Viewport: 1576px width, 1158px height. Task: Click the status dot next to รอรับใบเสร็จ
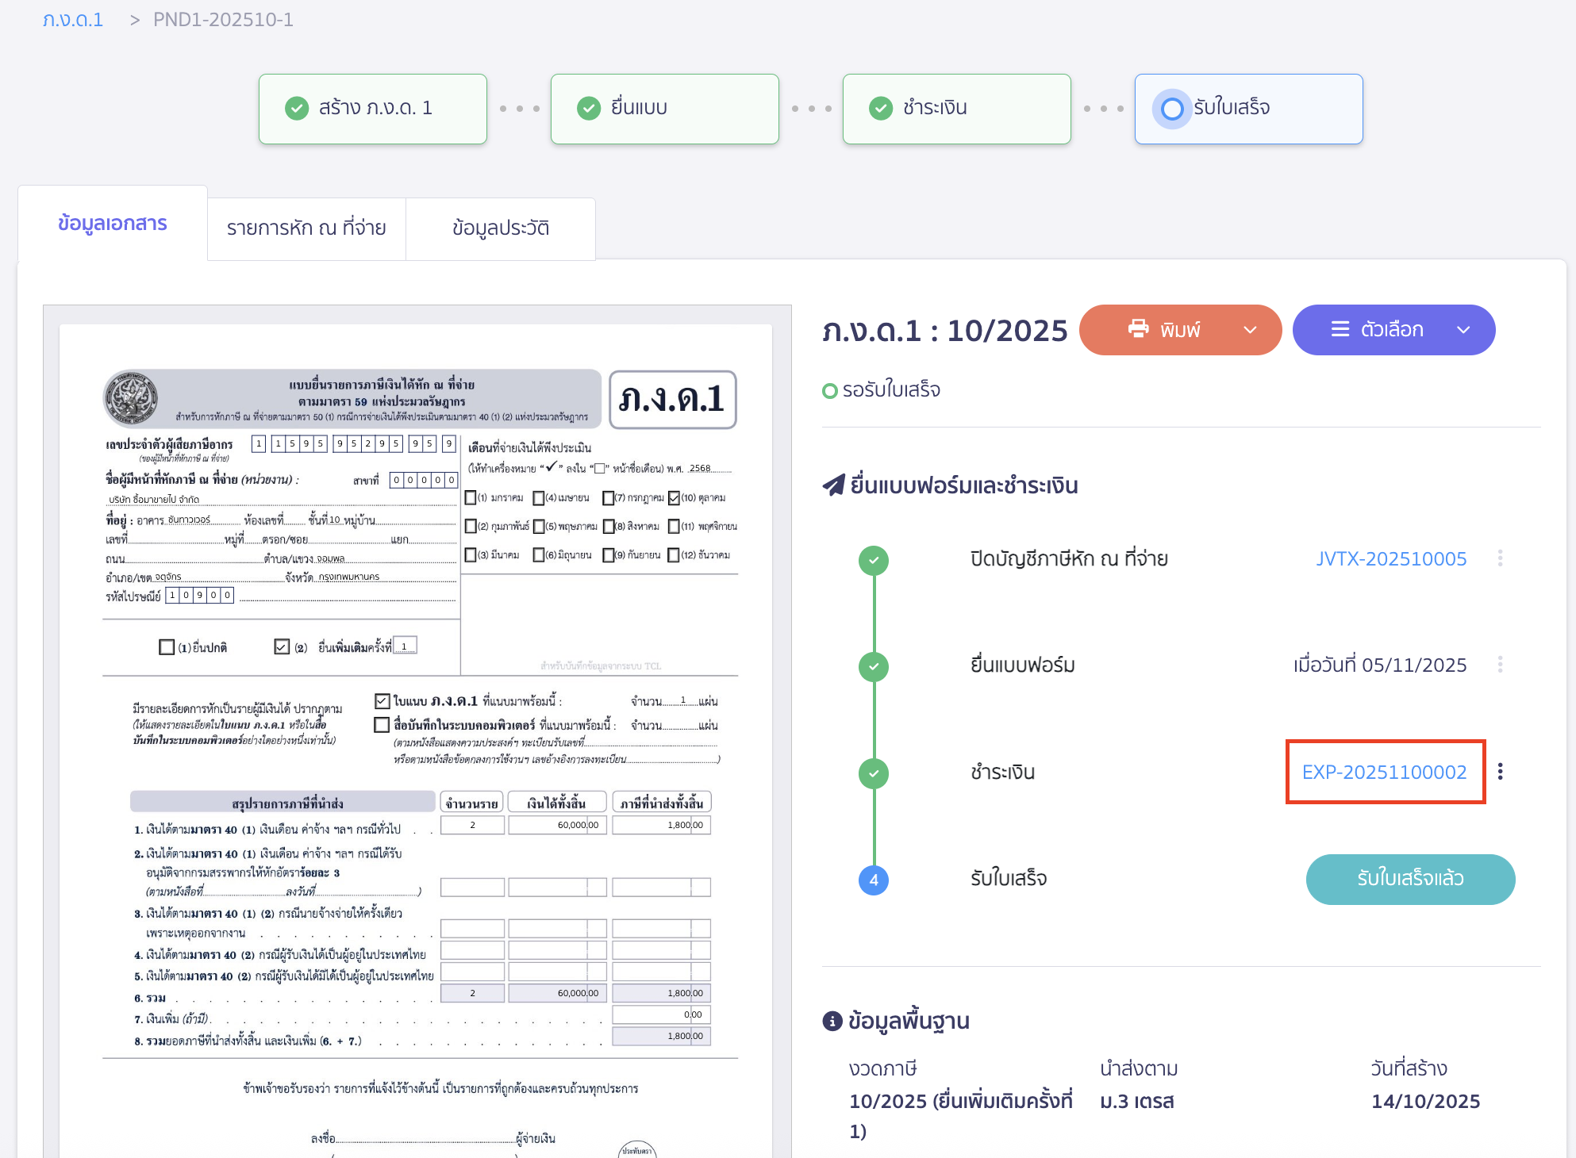pos(830,390)
